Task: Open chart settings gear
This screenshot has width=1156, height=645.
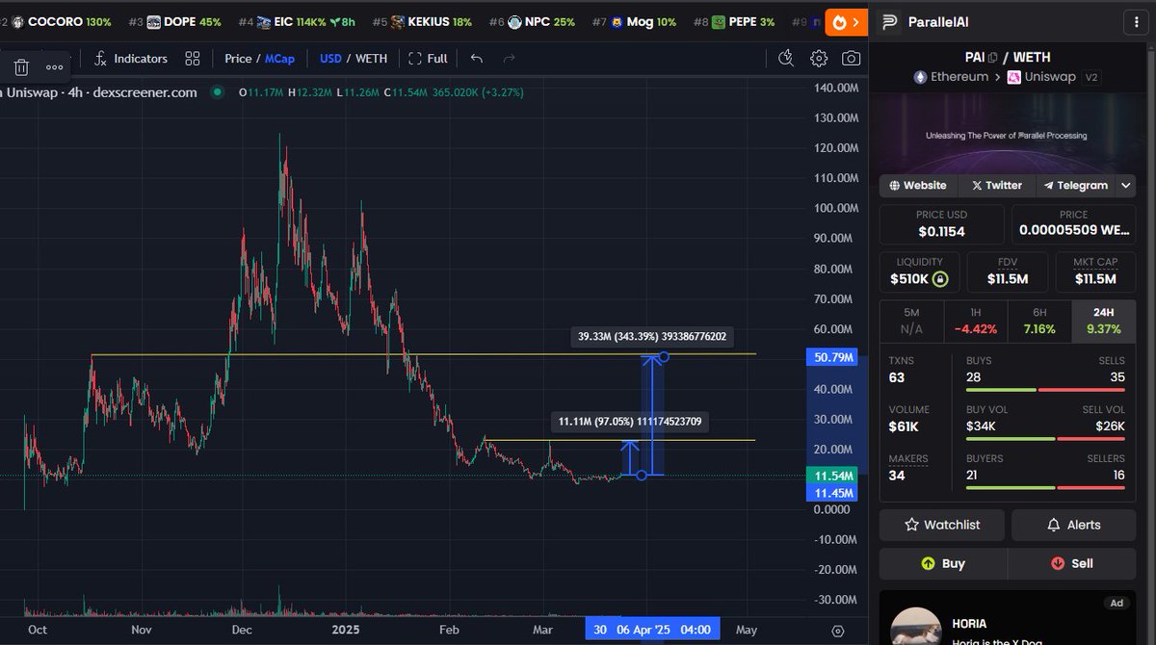Action: pos(819,59)
